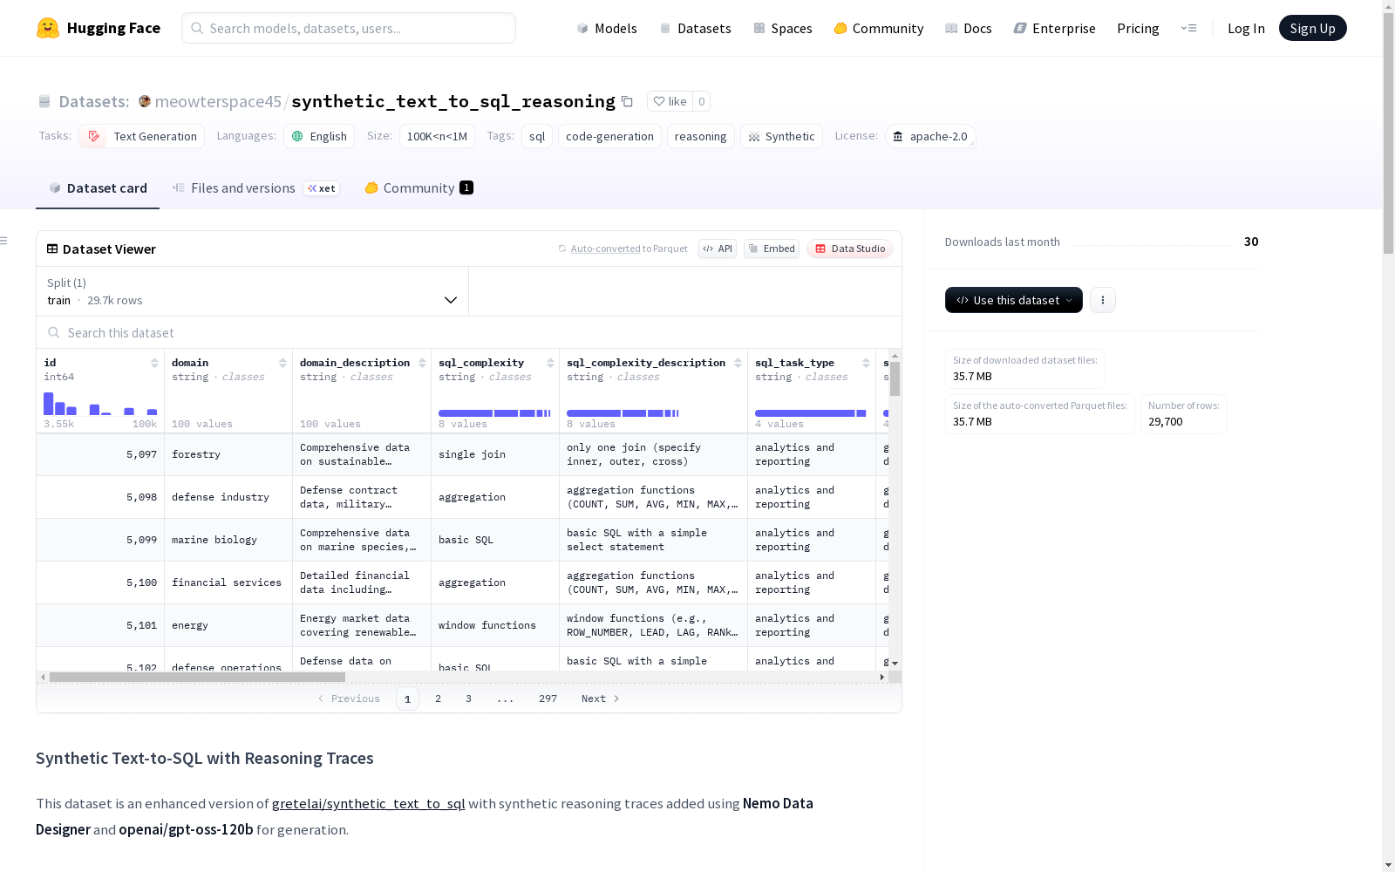Sort the sql_complexity_description column
1395x872 pixels.
coord(738,363)
